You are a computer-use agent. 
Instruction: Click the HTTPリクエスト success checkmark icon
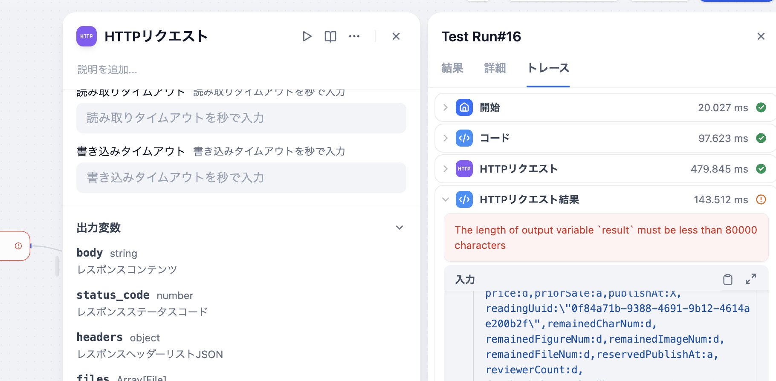tap(761, 169)
